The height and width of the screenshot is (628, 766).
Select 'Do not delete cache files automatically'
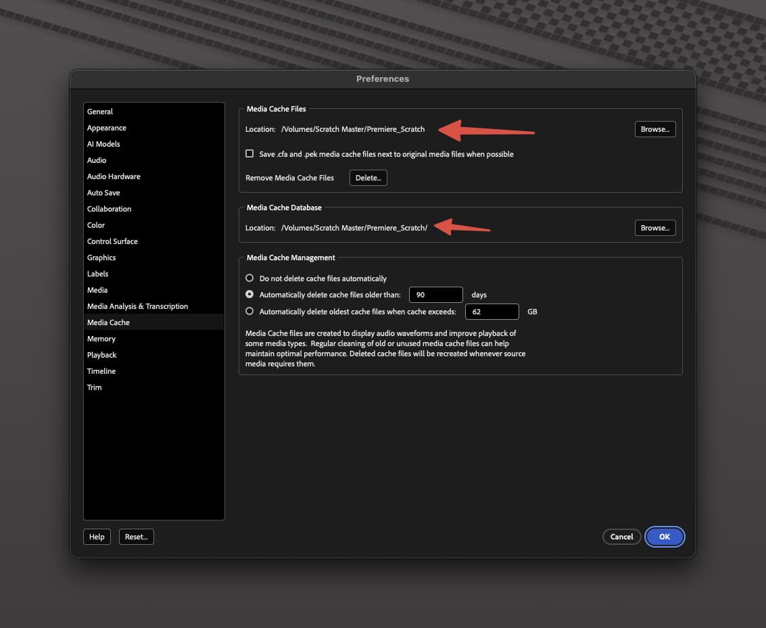(249, 279)
